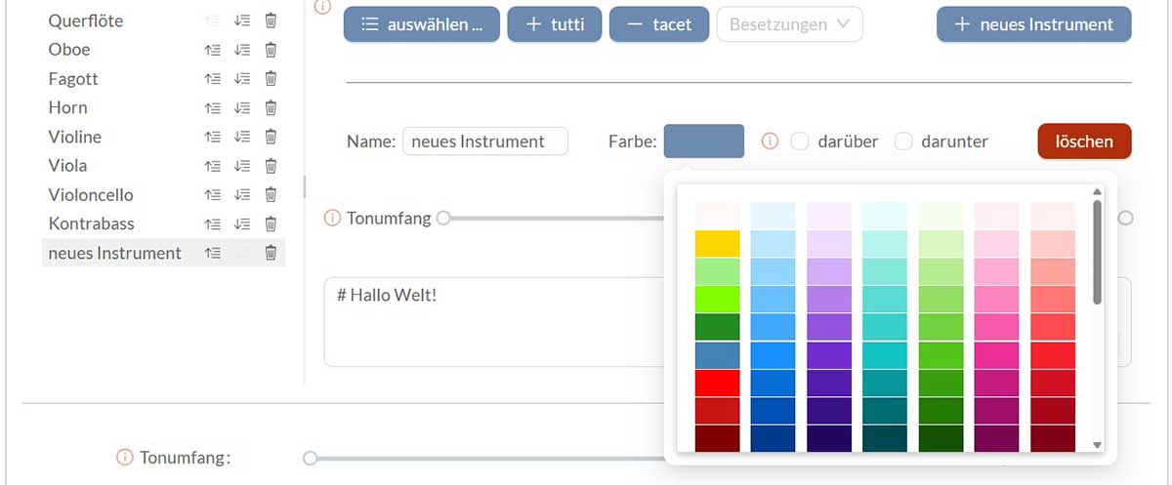
Task: Click the neues Instrument add button
Action: (x=1033, y=24)
